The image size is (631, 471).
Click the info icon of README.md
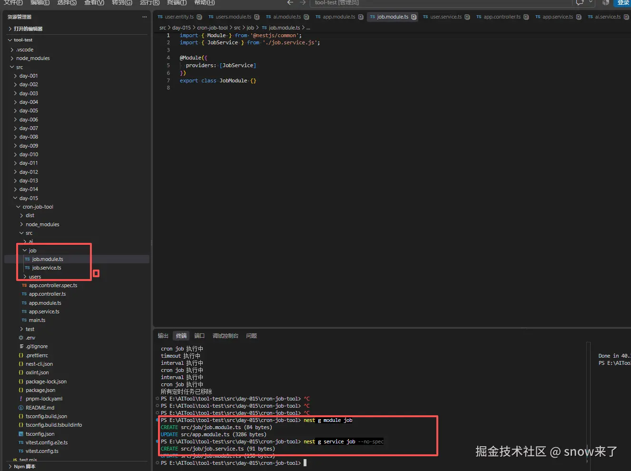coord(21,408)
